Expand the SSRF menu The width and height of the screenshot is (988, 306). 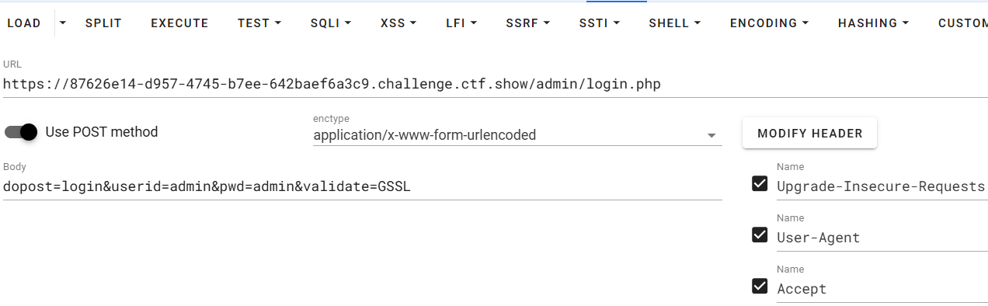pos(527,23)
